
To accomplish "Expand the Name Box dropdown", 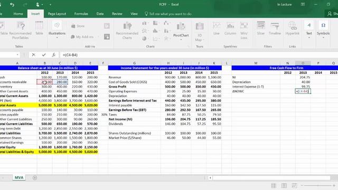I will (x=17, y=55).
